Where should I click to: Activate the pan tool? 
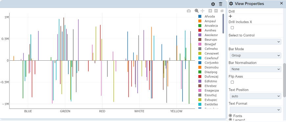click(x=203, y=11)
